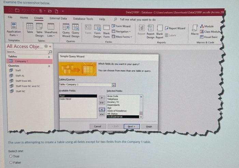Select the Create ribbon tab

tap(39, 18)
